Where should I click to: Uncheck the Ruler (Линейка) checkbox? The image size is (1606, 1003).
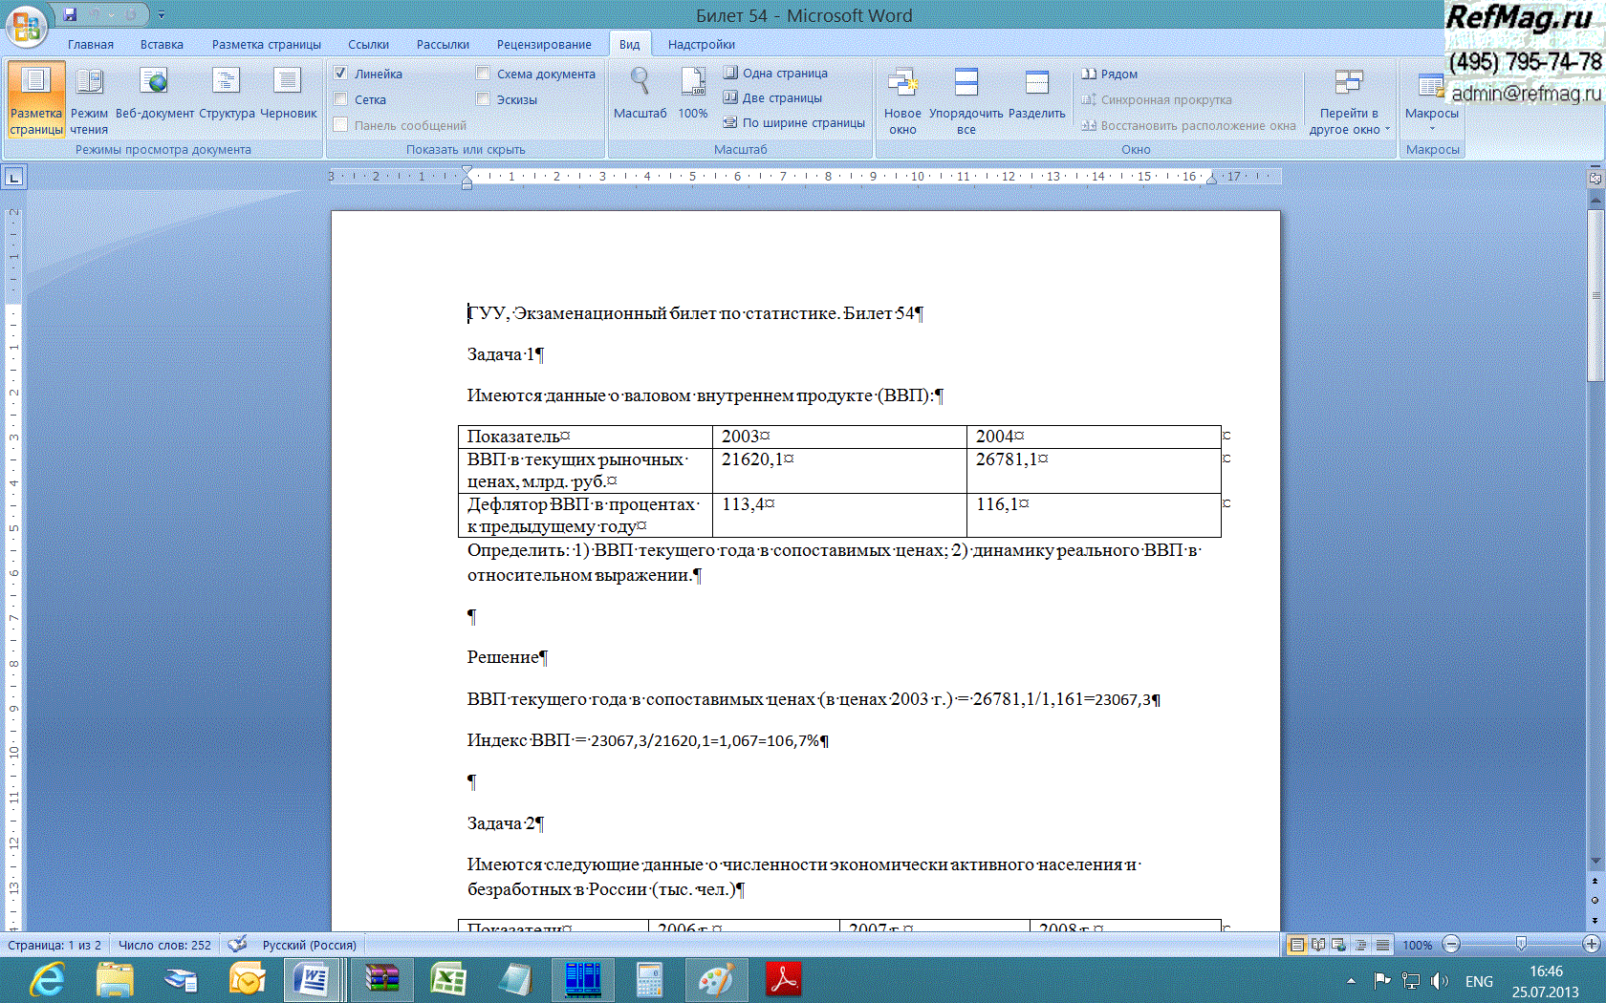tap(340, 74)
